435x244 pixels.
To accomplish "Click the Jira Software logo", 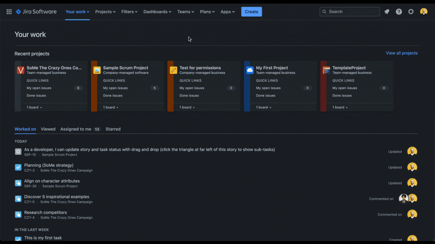I will [36, 12].
